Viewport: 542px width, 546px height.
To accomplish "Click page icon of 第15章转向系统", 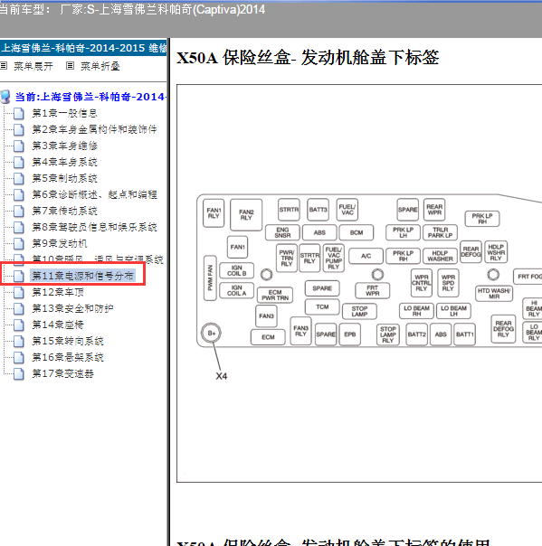I will [19, 342].
